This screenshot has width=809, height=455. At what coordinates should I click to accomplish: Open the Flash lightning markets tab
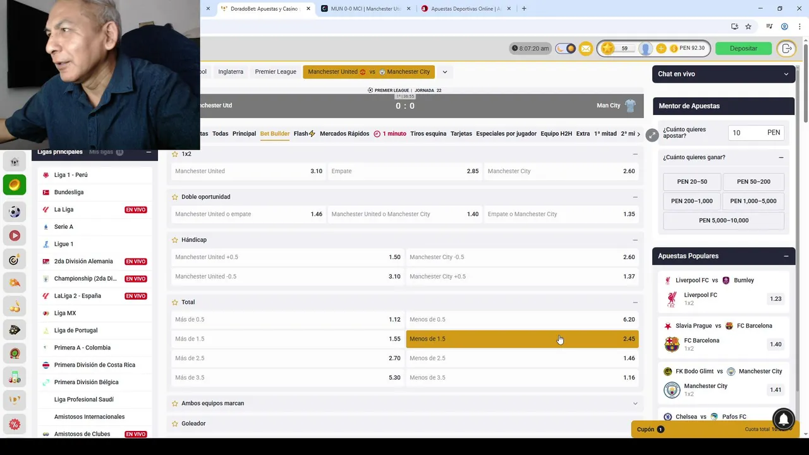tap(304, 134)
